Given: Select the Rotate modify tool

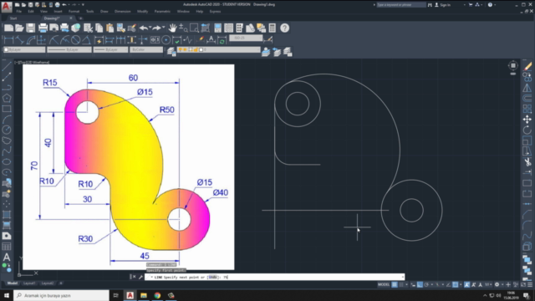Looking at the screenshot, I should (527, 130).
